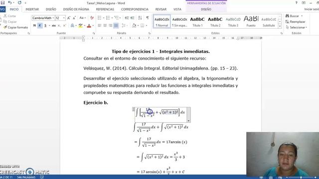Apply yellow text highlight color
This screenshot has width=319, height=179.
pyautogui.click(x=81, y=25)
